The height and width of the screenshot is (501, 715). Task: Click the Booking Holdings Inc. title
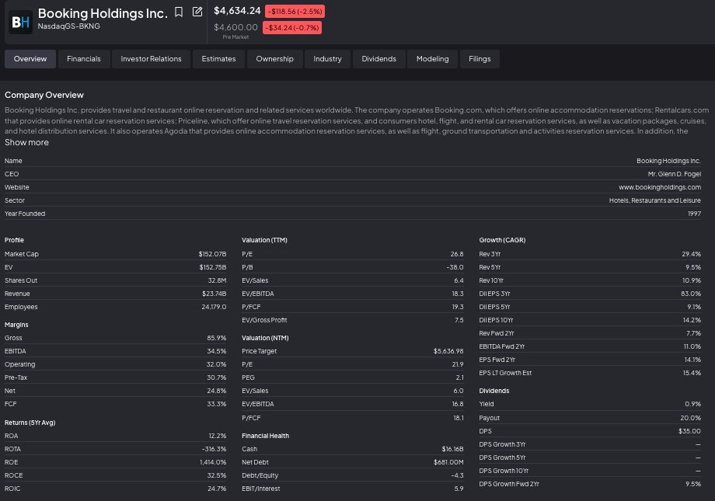point(103,13)
